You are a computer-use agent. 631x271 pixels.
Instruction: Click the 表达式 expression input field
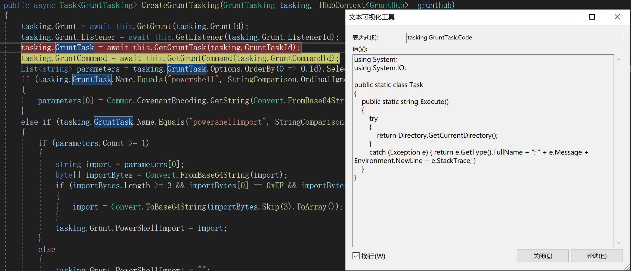[x=514, y=38]
